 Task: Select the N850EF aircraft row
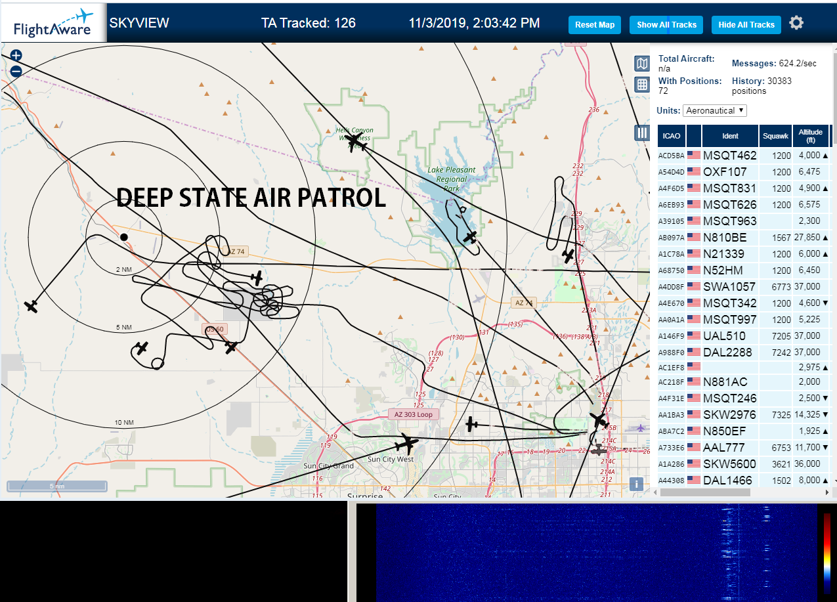coord(744,431)
